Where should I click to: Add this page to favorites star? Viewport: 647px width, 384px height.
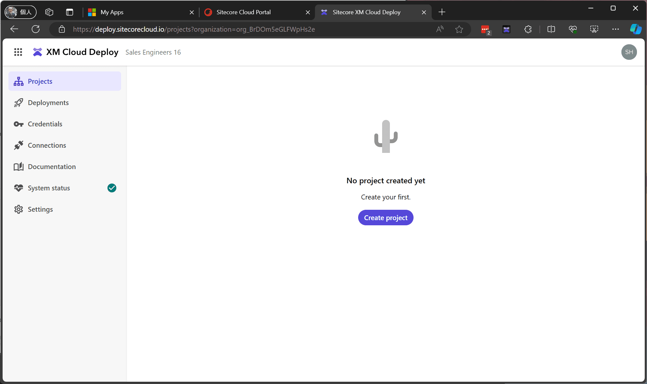459,29
